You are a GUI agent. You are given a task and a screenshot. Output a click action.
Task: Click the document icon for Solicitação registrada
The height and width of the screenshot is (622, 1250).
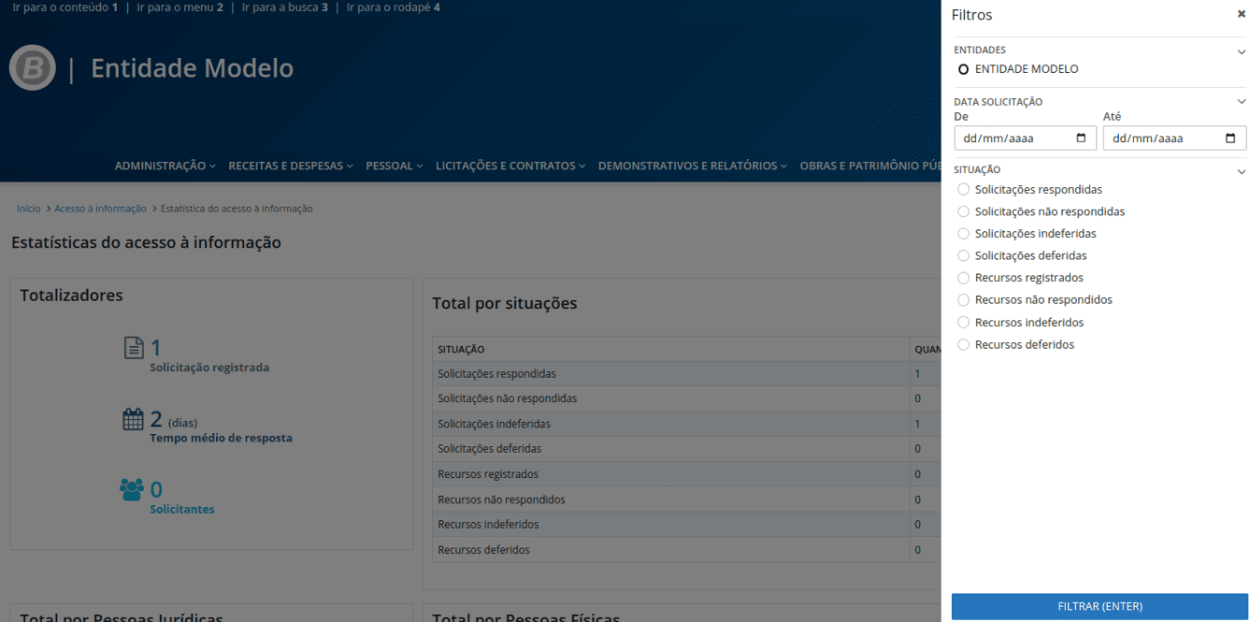(134, 348)
